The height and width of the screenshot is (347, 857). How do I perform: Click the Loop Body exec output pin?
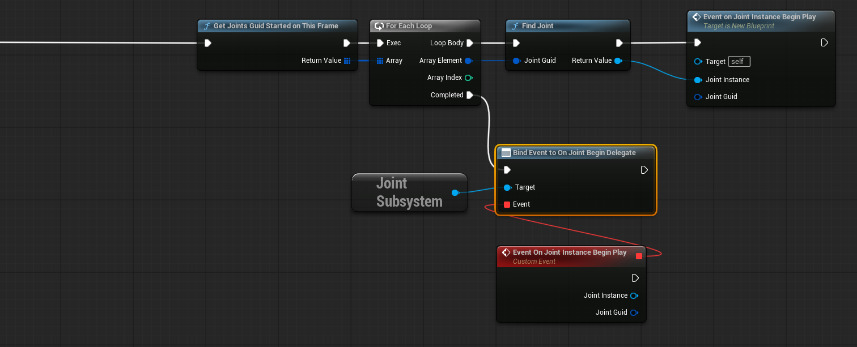point(469,43)
